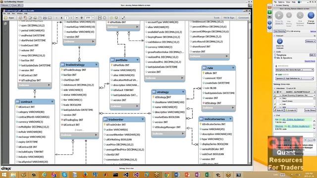Go to the next page with down arrow
Screen dimensions: 317x178
[61, 18]
